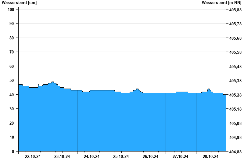Pick the 23.10.24 date label
Screen dimensions: 244x168
click(x=62, y=157)
